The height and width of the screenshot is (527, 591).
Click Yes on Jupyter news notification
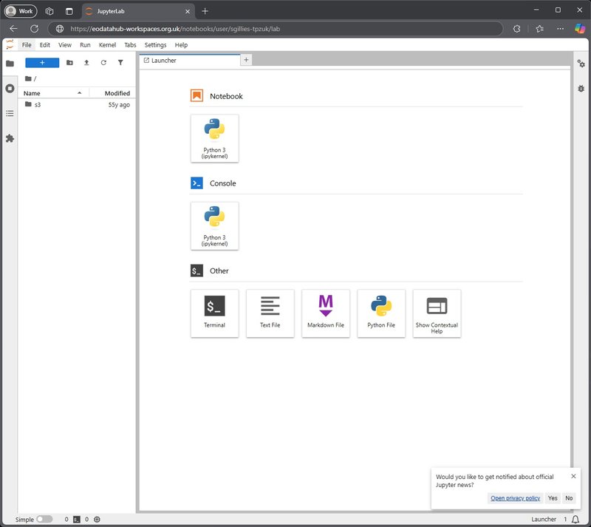click(x=553, y=498)
